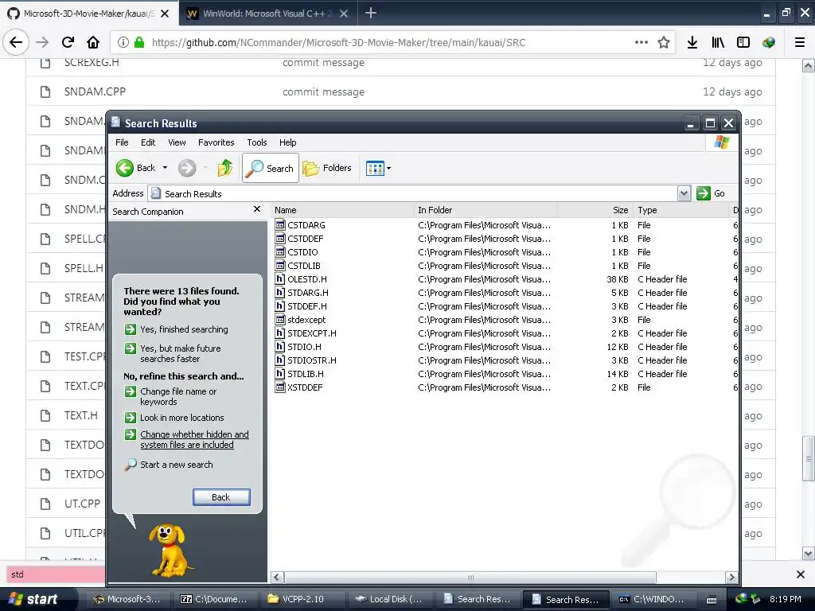Click the Back button in Search Companion

[221, 497]
